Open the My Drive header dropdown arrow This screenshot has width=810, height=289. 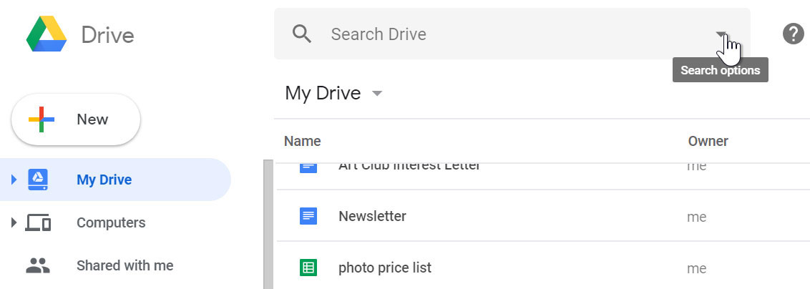[x=378, y=94]
